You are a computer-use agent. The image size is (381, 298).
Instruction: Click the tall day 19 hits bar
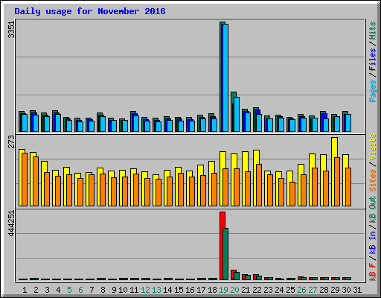(x=221, y=77)
